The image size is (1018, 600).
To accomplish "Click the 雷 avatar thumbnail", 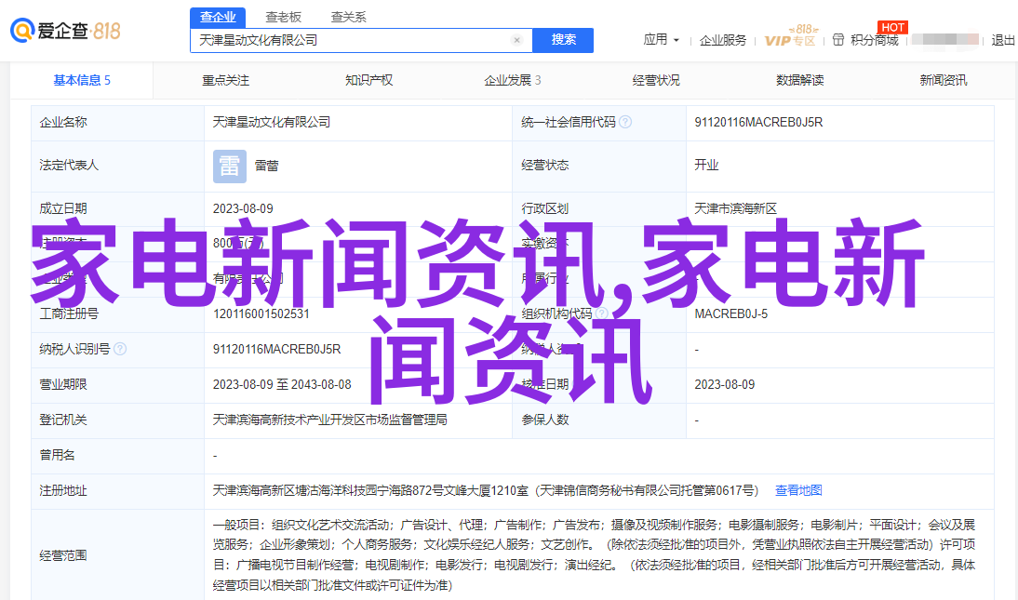I will tap(230, 166).
